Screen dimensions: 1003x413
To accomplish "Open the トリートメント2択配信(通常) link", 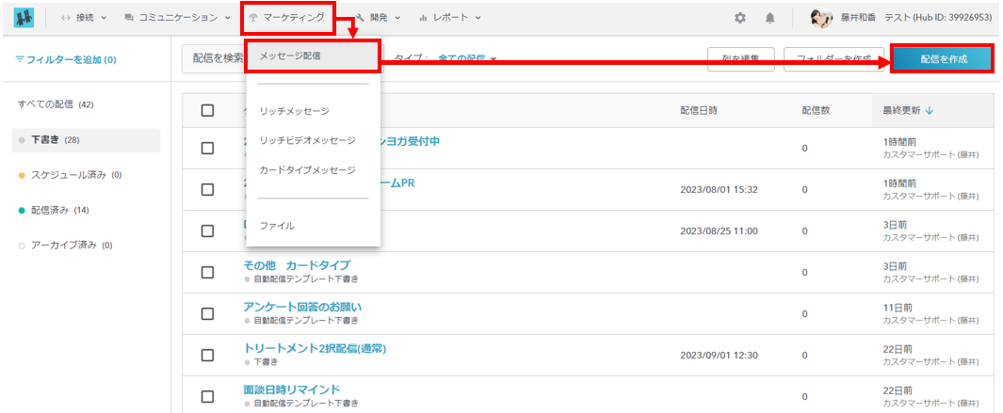I will 315,348.
